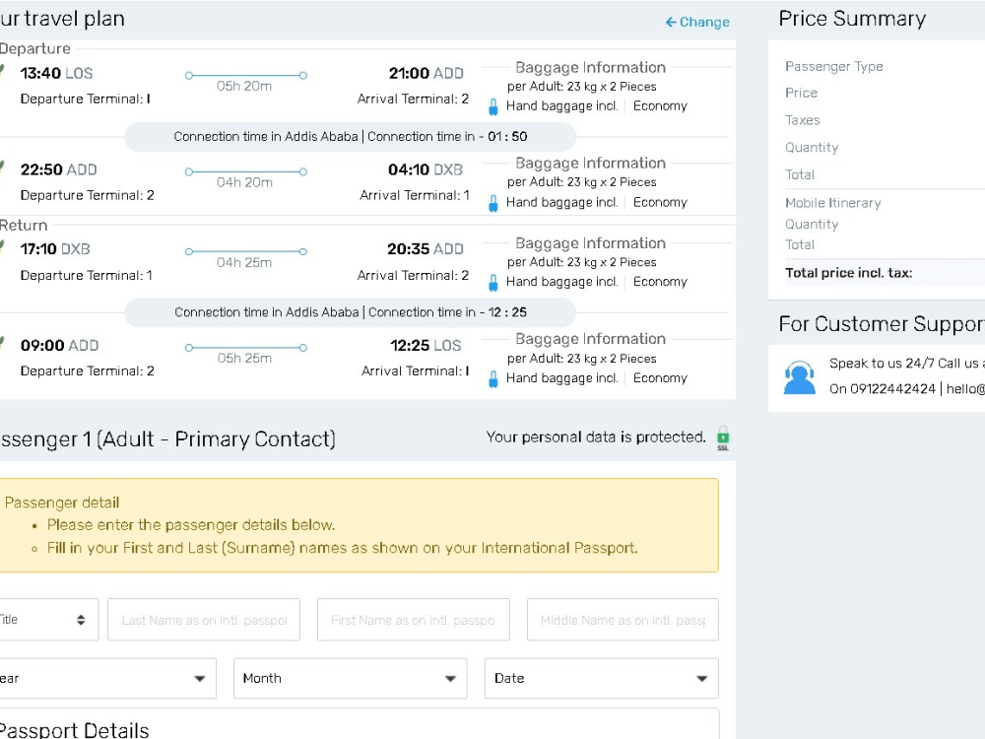The height and width of the screenshot is (739, 985).
Task: Click the arrival circle on the 04h 10m DXB route
Action: 303,170
